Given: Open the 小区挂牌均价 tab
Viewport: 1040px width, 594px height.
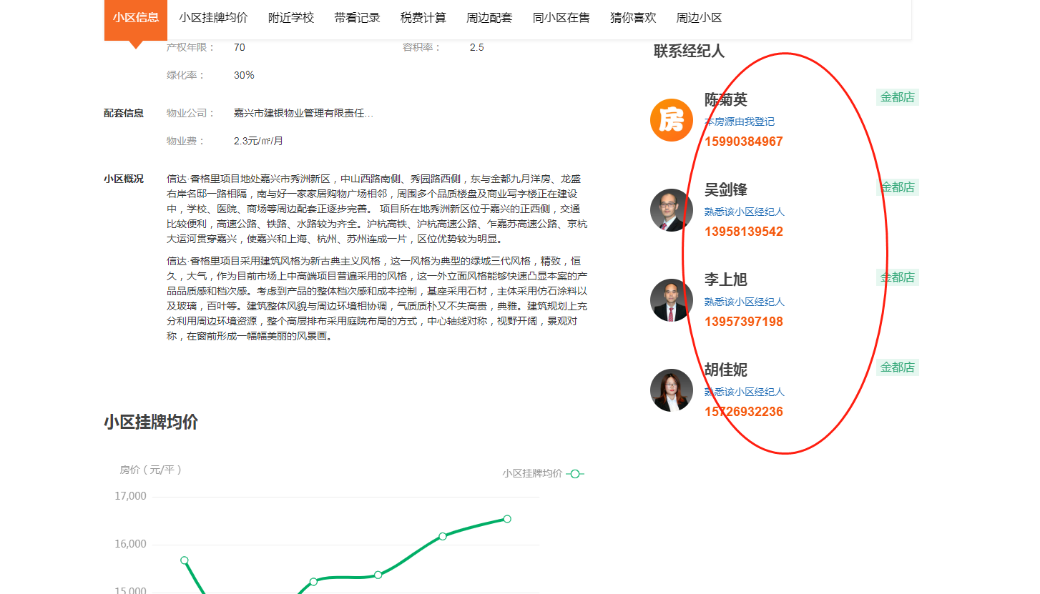Looking at the screenshot, I should (213, 18).
